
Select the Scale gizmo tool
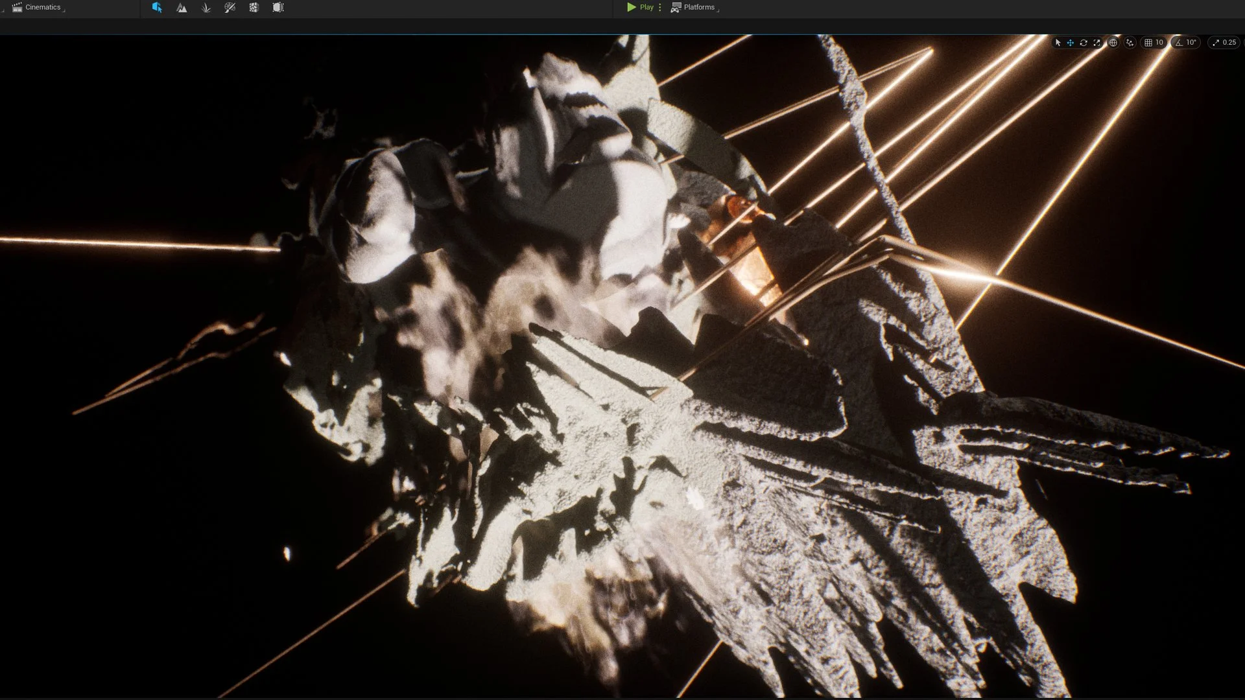coord(1097,43)
